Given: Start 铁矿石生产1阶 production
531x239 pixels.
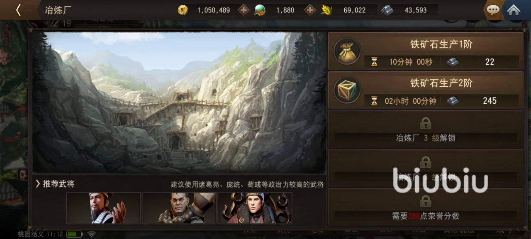Looking at the screenshot, I should [426, 51].
